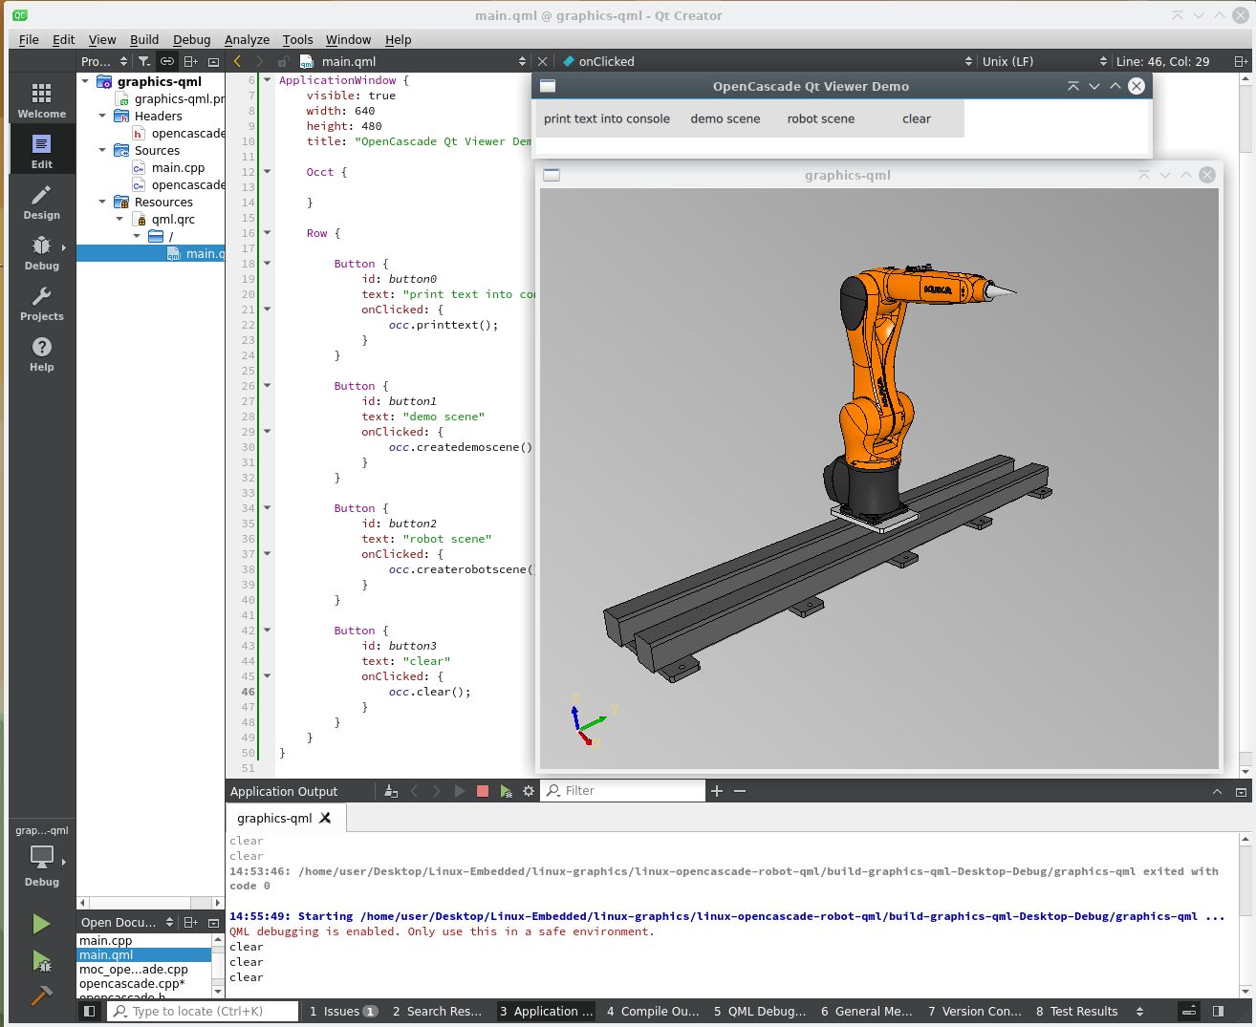Image resolution: width=1256 pixels, height=1027 pixels.
Task: Open the Build menu
Action: click(144, 39)
